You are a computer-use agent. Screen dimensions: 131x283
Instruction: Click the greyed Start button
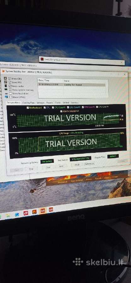17,170
